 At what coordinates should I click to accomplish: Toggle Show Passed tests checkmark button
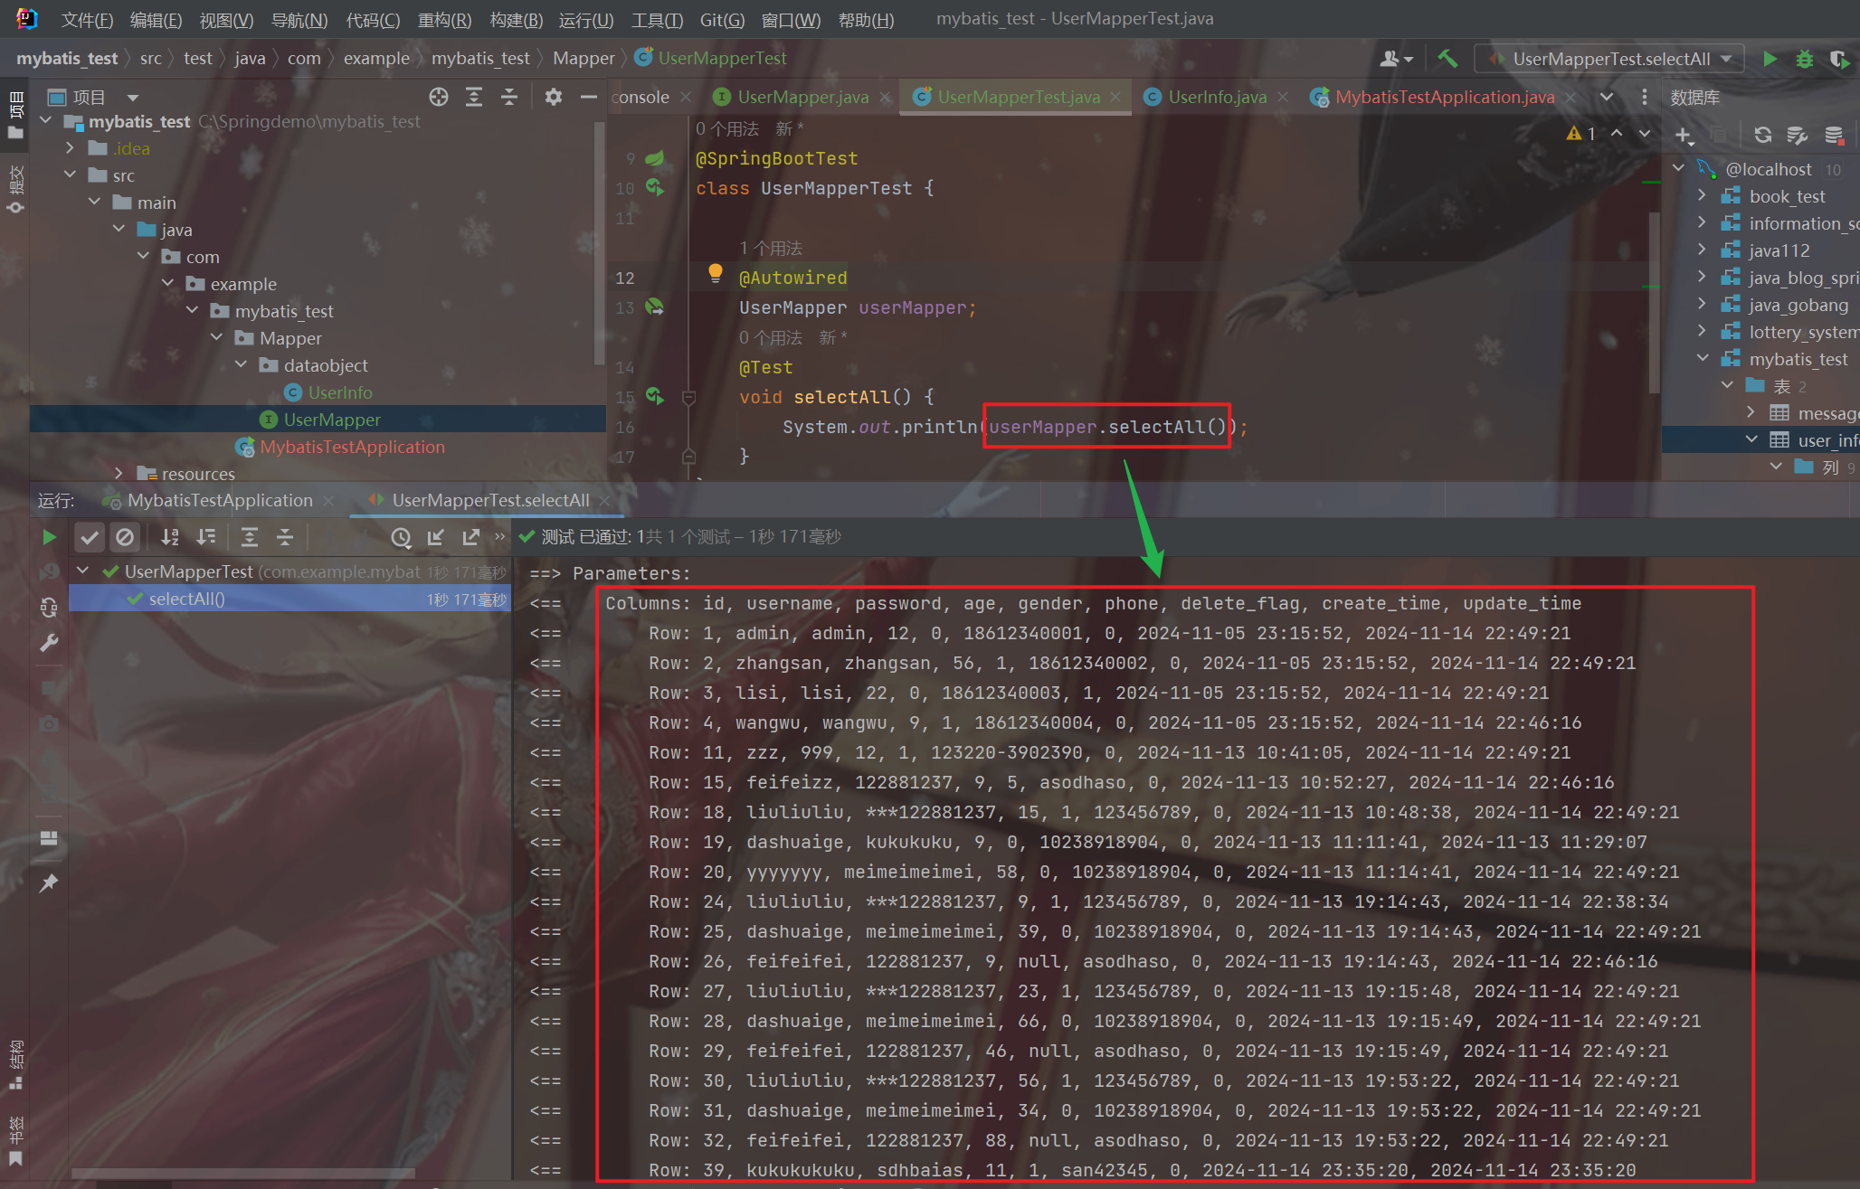coord(89,538)
